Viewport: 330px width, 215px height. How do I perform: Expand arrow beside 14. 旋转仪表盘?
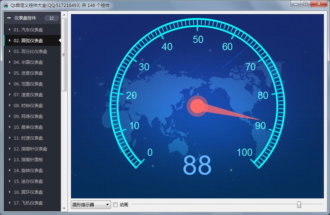pyautogui.click(x=10, y=170)
